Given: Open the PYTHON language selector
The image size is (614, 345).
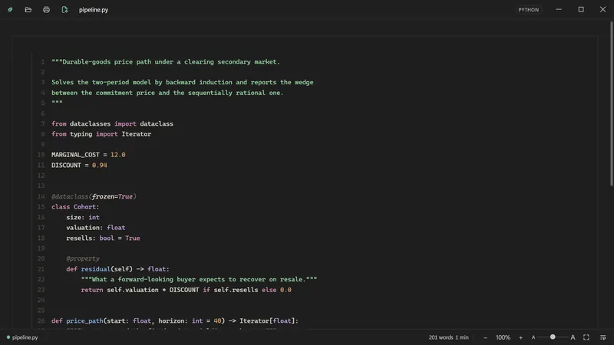Looking at the screenshot, I should 528,10.
